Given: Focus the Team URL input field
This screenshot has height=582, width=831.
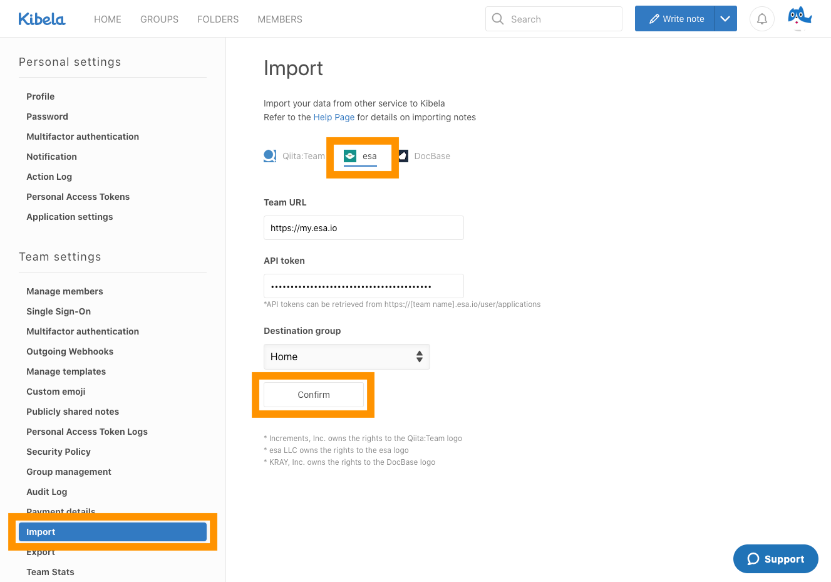Looking at the screenshot, I should click(x=363, y=228).
